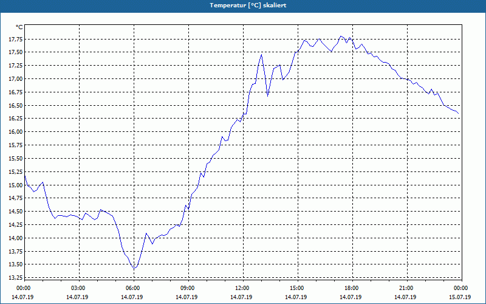Click the curve minimum at 06:00
The height and width of the screenshot is (304, 486).
pos(134,268)
